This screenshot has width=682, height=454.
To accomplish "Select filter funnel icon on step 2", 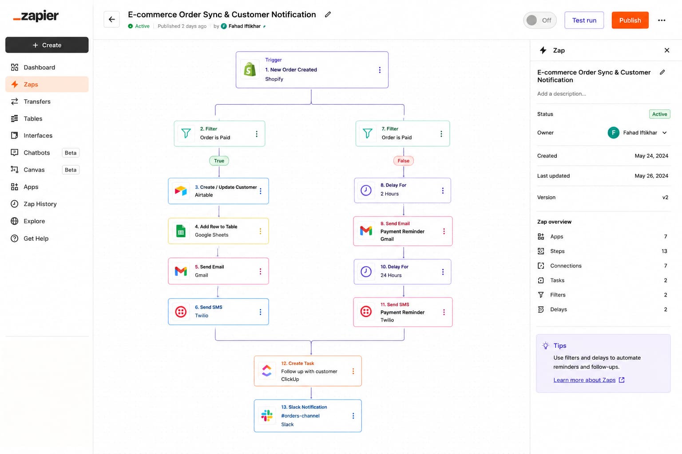I will point(186,133).
